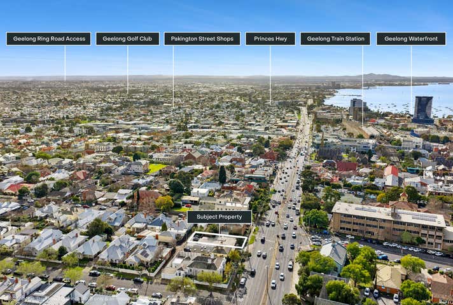This screenshot has height=305, width=453.
Task: Select the Princes Hwy label
Action: (270, 39)
